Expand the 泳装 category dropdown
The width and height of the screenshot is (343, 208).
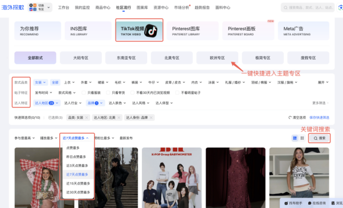(213, 82)
